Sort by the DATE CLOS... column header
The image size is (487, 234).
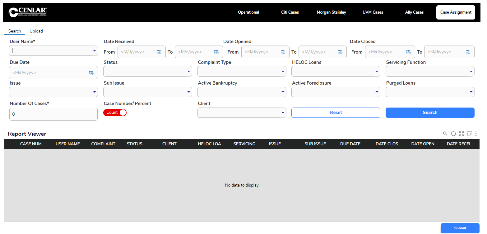(388, 144)
